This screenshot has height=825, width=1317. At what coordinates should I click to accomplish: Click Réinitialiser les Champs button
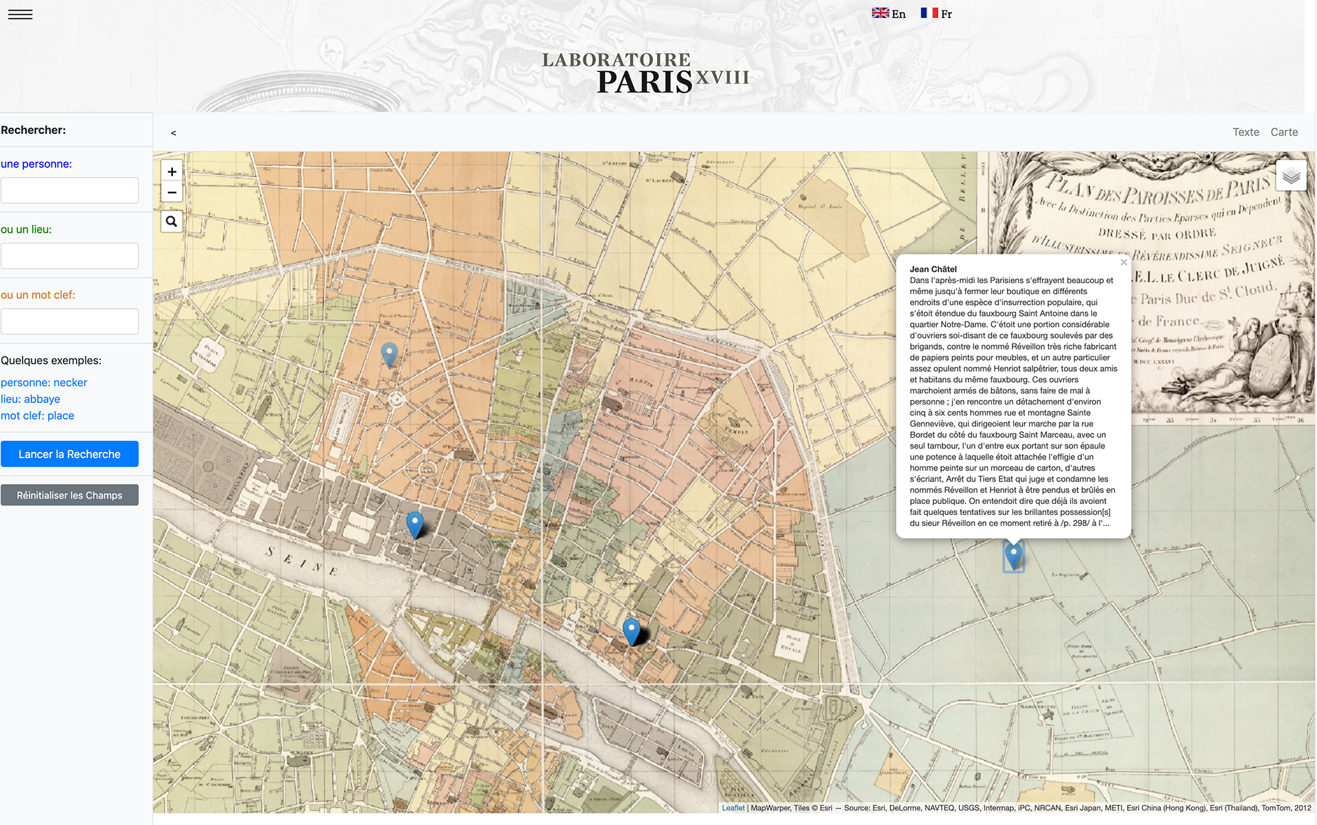[x=69, y=495]
